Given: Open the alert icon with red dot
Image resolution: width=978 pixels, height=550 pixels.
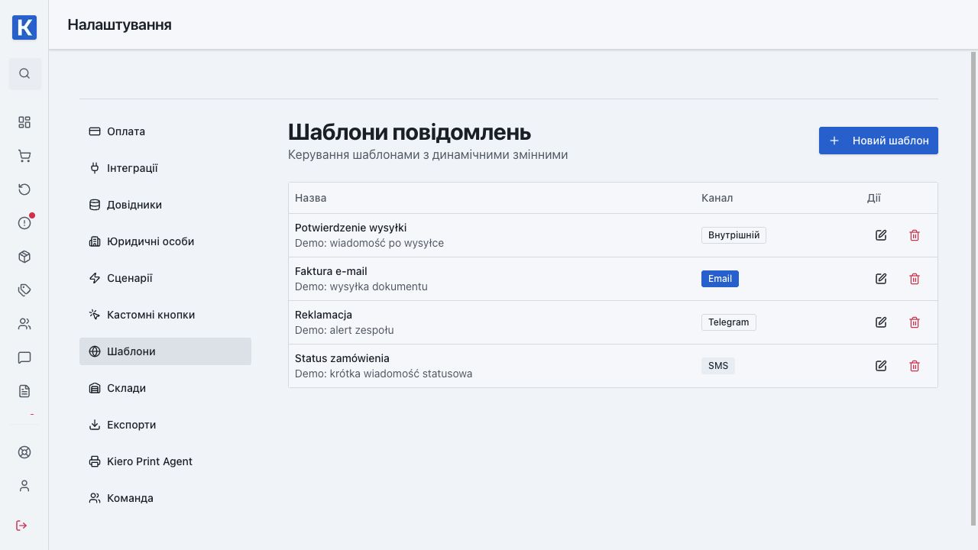Looking at the screenshot, I should [24, 223].
